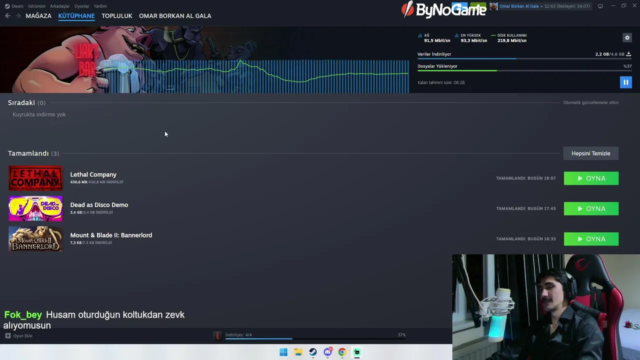Click OYNA for Lethal Company
This screenshot has height=360, width=640.
click(x=591, y=178)
